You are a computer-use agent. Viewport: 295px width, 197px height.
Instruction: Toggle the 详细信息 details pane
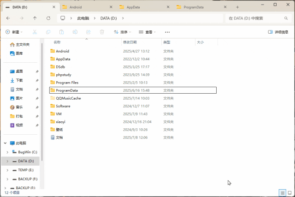[x=278, y=32]
